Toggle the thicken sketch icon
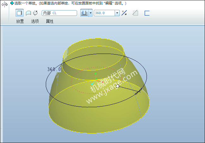 (x=147, y=13)
